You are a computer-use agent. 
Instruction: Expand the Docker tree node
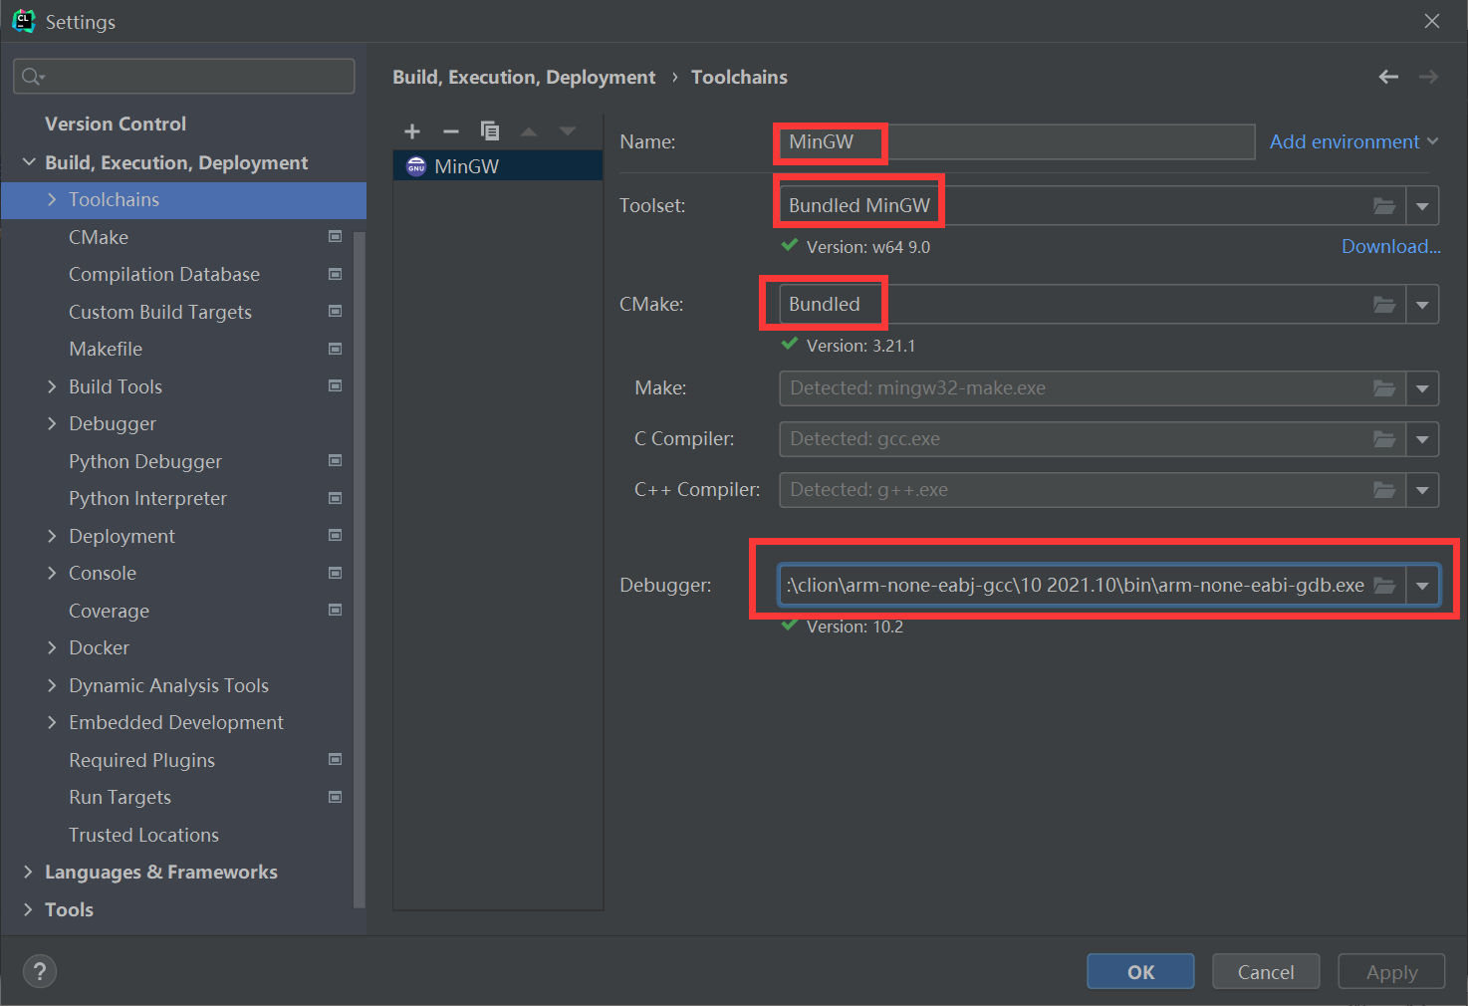click(x=52, y=647)
